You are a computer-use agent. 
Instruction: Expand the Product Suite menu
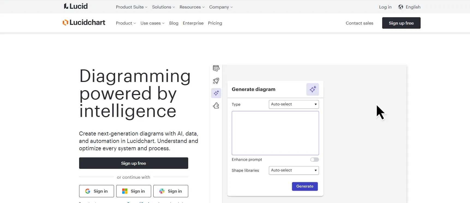click(x=131, y=7)
